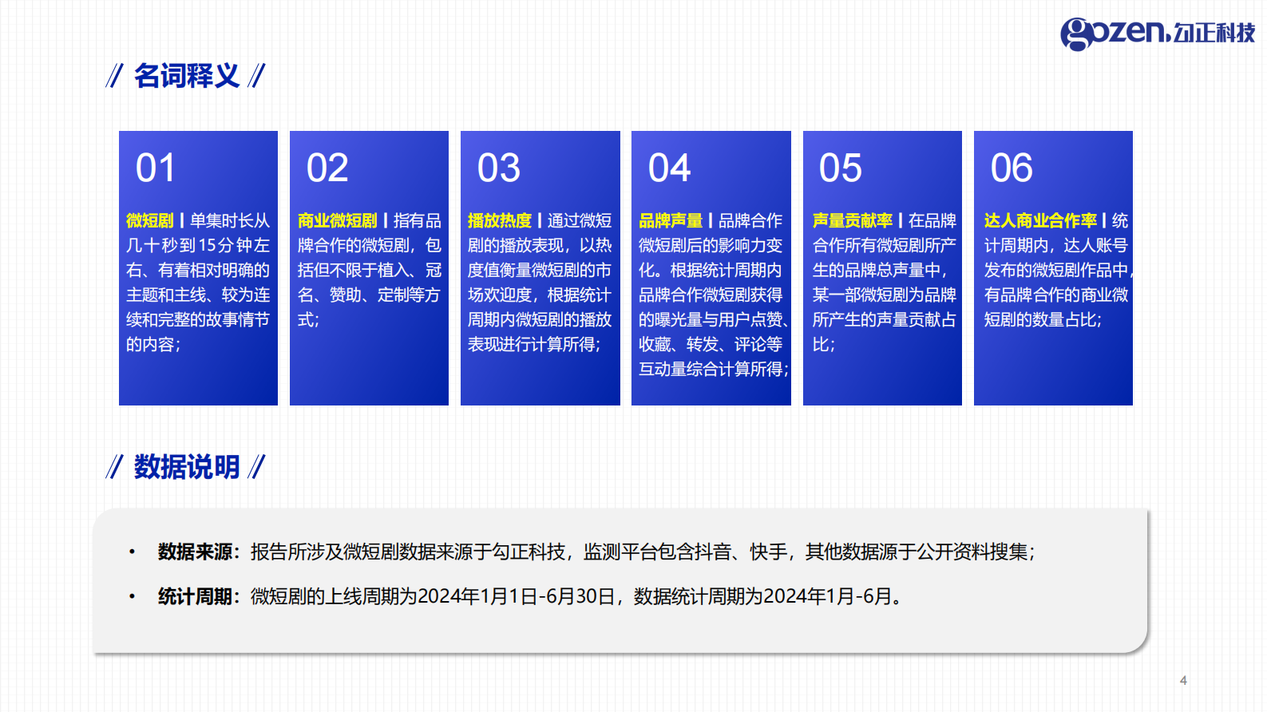Viewport: 1267px width, 712px height.
Task: Select the yellow term 品牌声量
Action: [x=671, y=220]
